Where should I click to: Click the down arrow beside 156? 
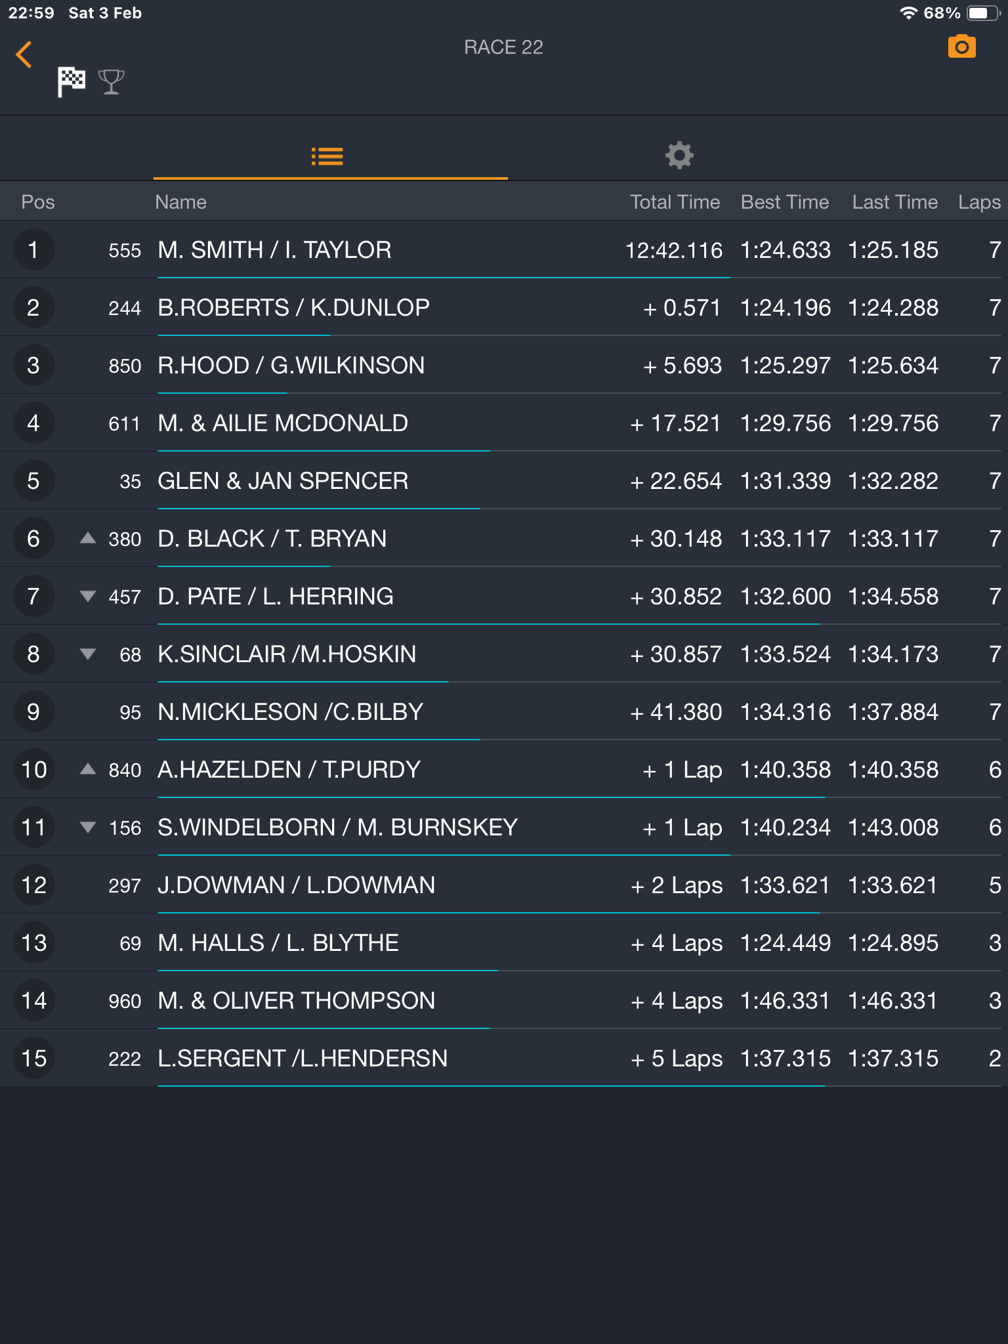click(88, 827)
